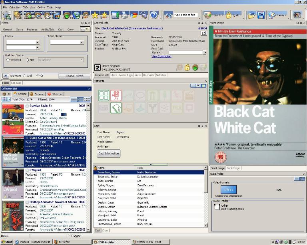Click the yellow padlock icon in General Info
The height and width of the screenshot is (245, 307).
pos(187,67)
